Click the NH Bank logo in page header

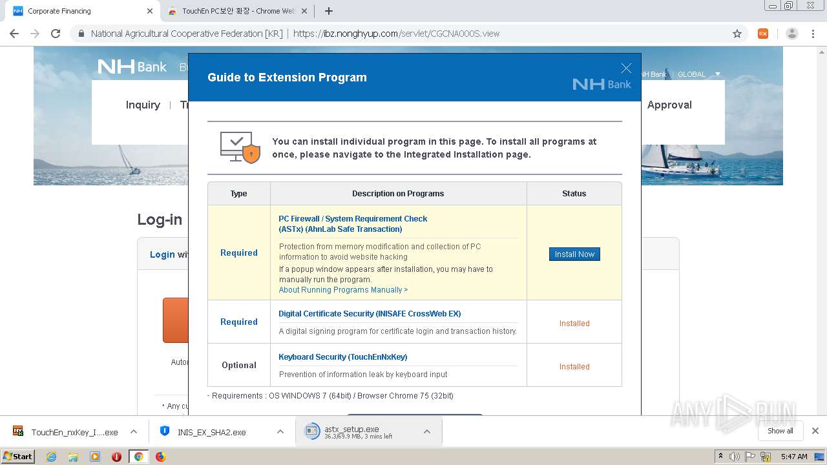pos(132,67)
